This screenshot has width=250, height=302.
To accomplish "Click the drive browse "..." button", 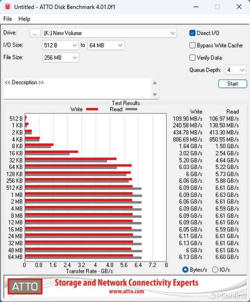I will pos(35,33).
